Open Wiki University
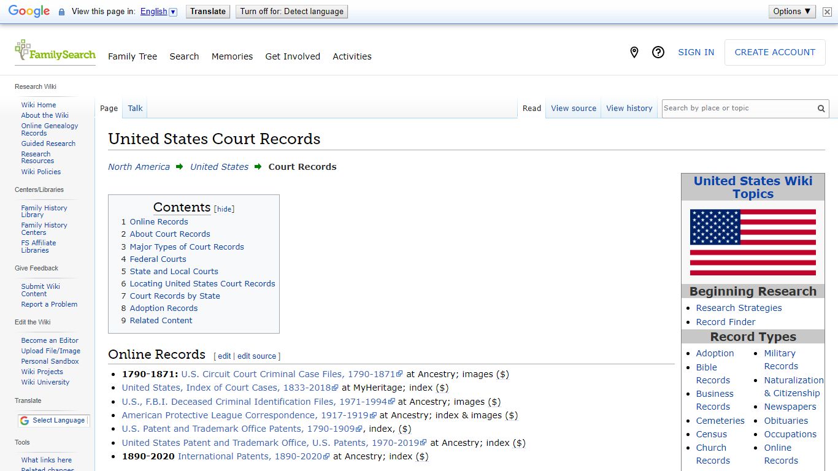 click(x=45, y=382)
